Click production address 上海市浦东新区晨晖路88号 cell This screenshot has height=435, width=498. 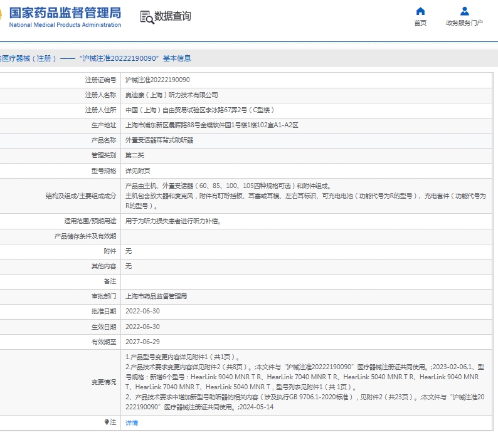point(211,125)
